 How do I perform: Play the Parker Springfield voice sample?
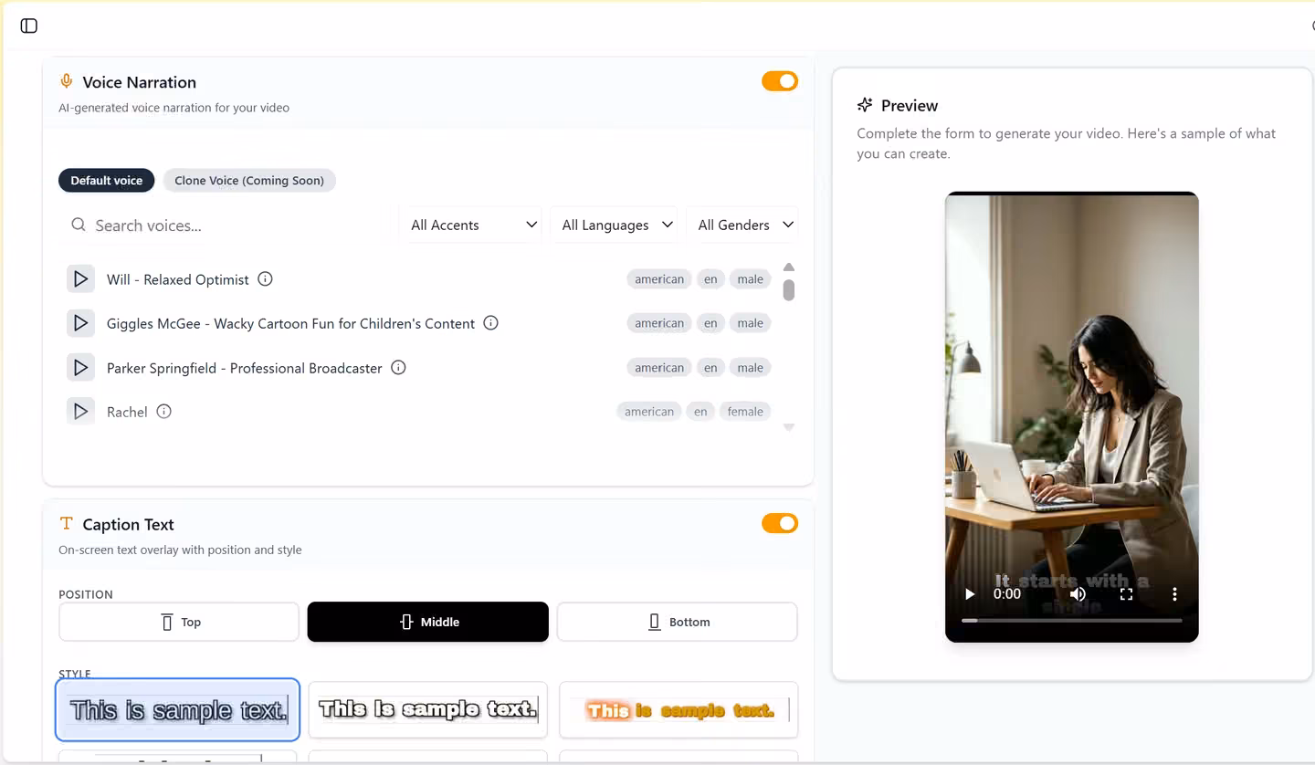80,368
